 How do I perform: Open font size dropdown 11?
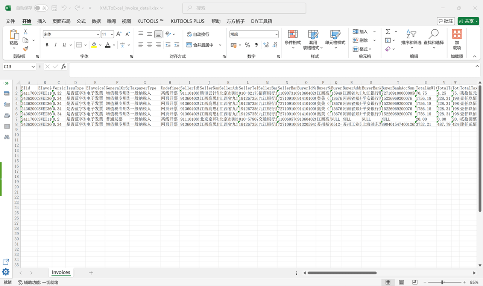(x=112, y=34)
